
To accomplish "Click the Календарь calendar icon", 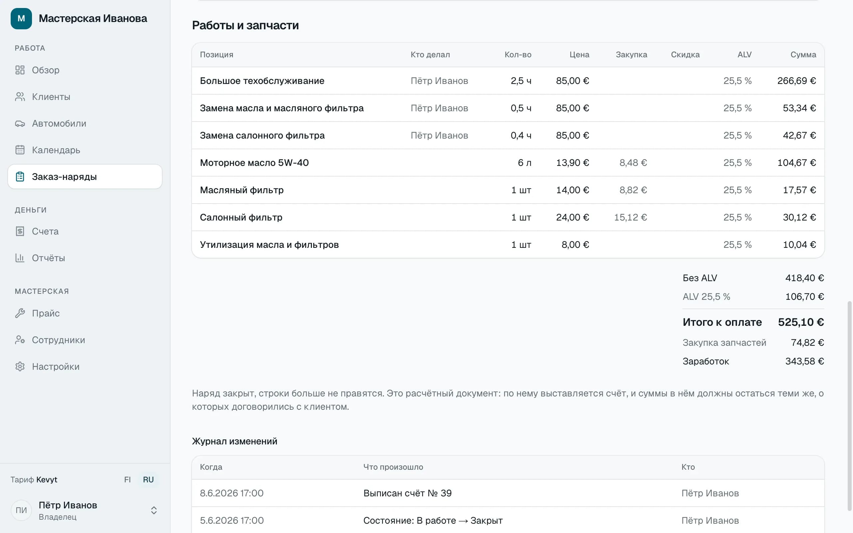I will point(20,150).
